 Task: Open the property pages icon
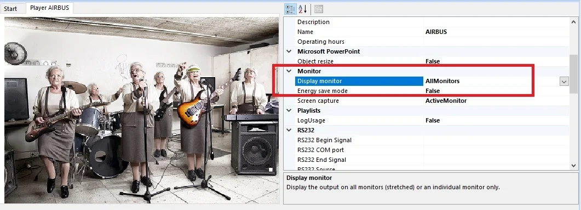(x=318, y=9)
